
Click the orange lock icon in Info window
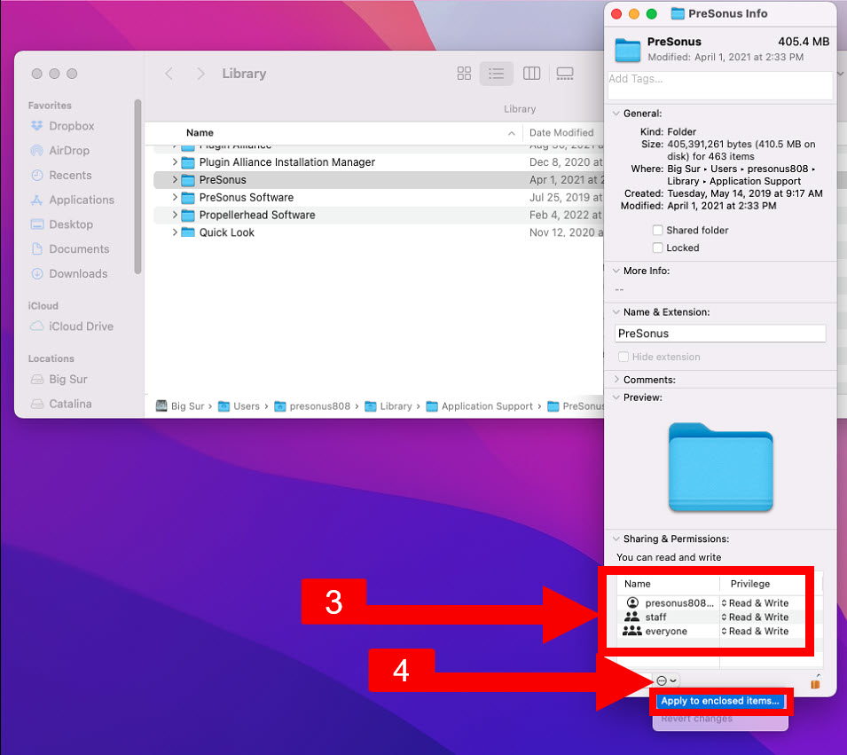815,682
